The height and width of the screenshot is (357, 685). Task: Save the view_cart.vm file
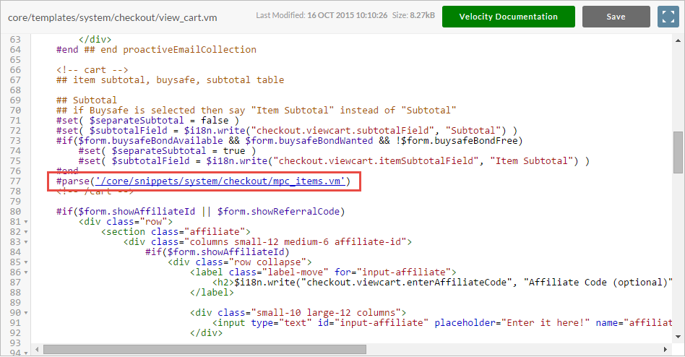616,17
